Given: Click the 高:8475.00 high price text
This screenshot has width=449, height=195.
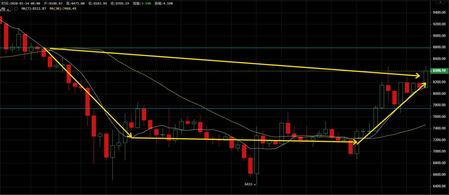Looking at the screenshot, I should coord(75,3).
